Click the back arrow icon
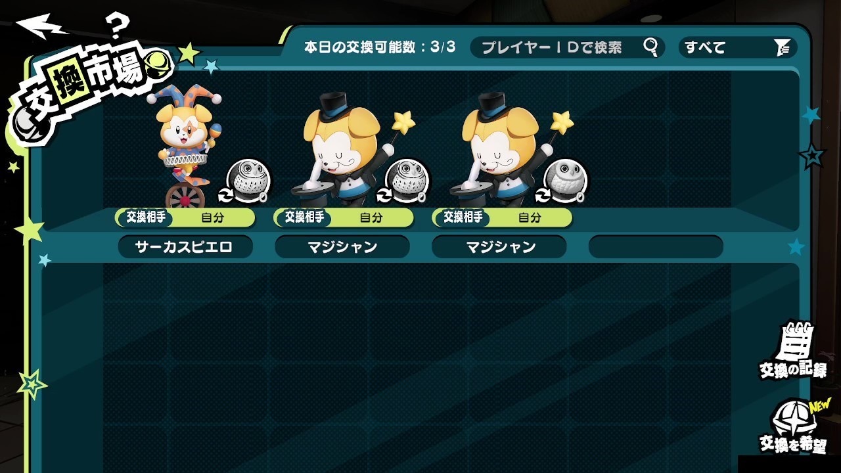This screenshot has height=473, width=841. pos(41,26)
